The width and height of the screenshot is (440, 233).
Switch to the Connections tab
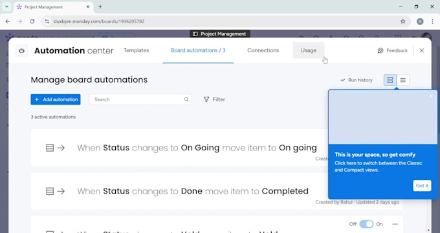263,50
